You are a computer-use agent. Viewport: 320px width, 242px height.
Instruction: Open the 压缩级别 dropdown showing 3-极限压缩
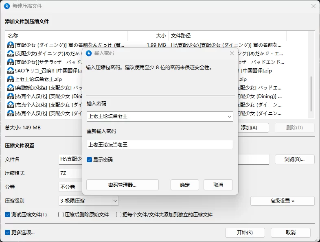point(89,201)
